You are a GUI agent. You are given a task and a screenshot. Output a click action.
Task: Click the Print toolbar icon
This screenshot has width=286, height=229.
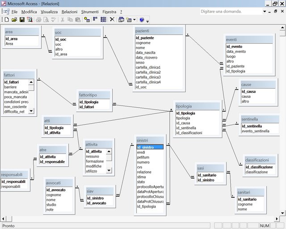click(x=38, y=20)
